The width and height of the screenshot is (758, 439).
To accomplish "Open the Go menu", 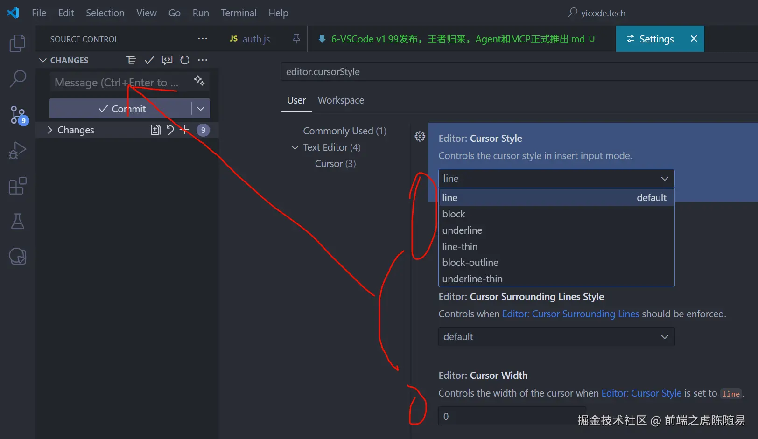I will pos(175,13).
